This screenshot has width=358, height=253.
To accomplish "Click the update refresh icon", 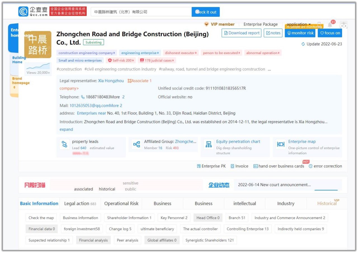I will coord(303,44).
